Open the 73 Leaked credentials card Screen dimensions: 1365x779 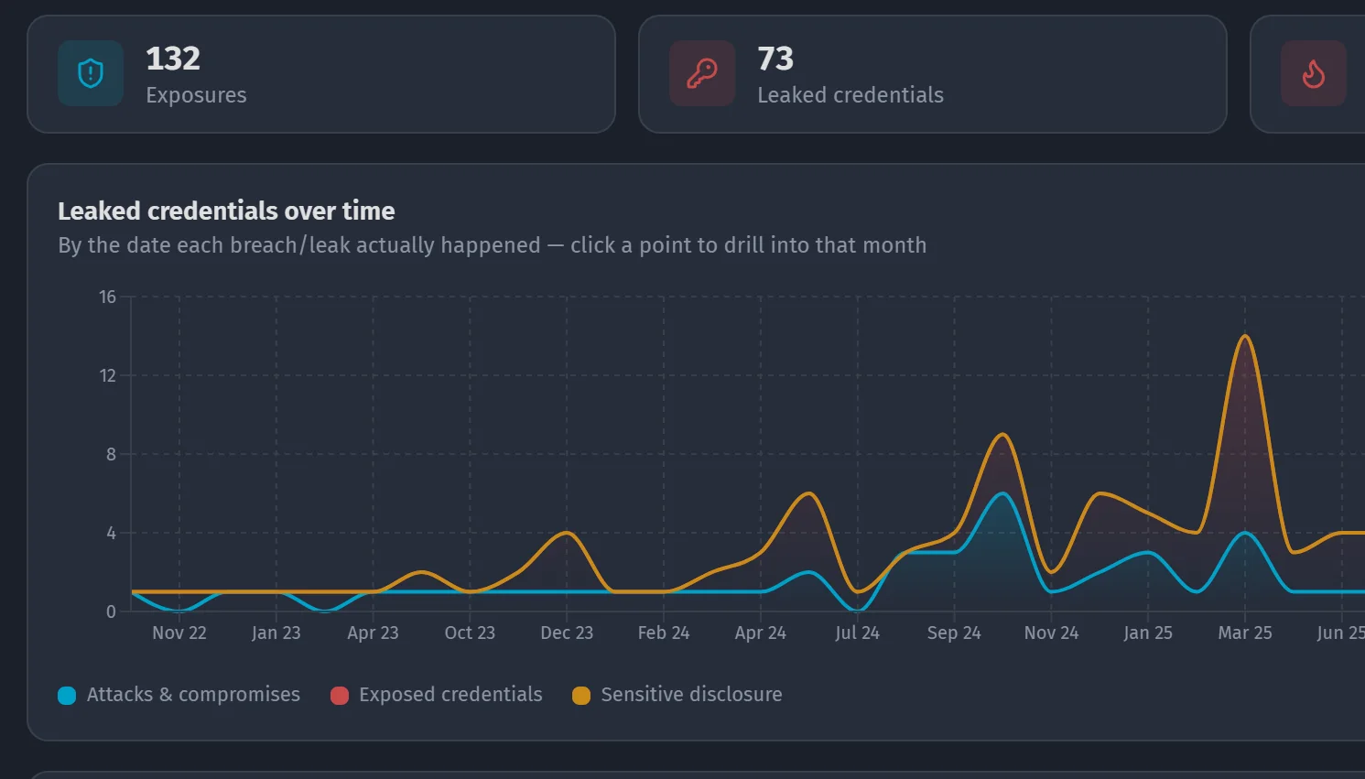point(933,74)
